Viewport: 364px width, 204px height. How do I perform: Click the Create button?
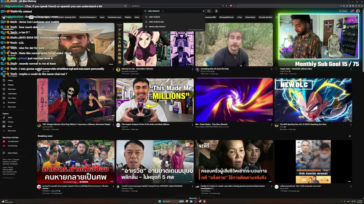coord(343,11)
